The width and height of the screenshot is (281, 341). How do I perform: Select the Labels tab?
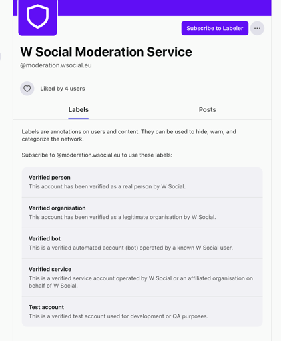pyautogui.click(x=79, y=109)
